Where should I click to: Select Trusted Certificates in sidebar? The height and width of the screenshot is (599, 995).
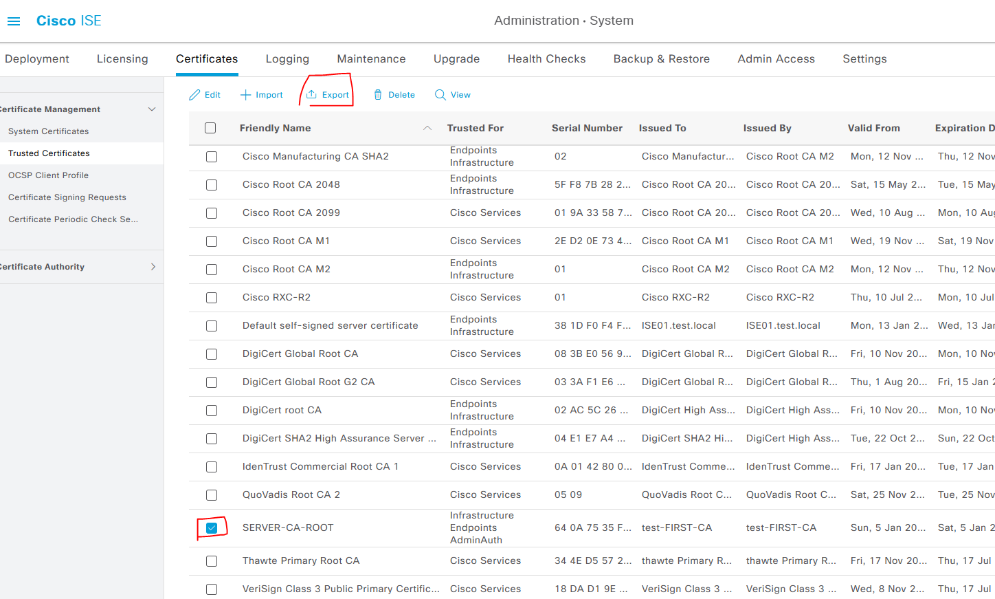[49, 153]
